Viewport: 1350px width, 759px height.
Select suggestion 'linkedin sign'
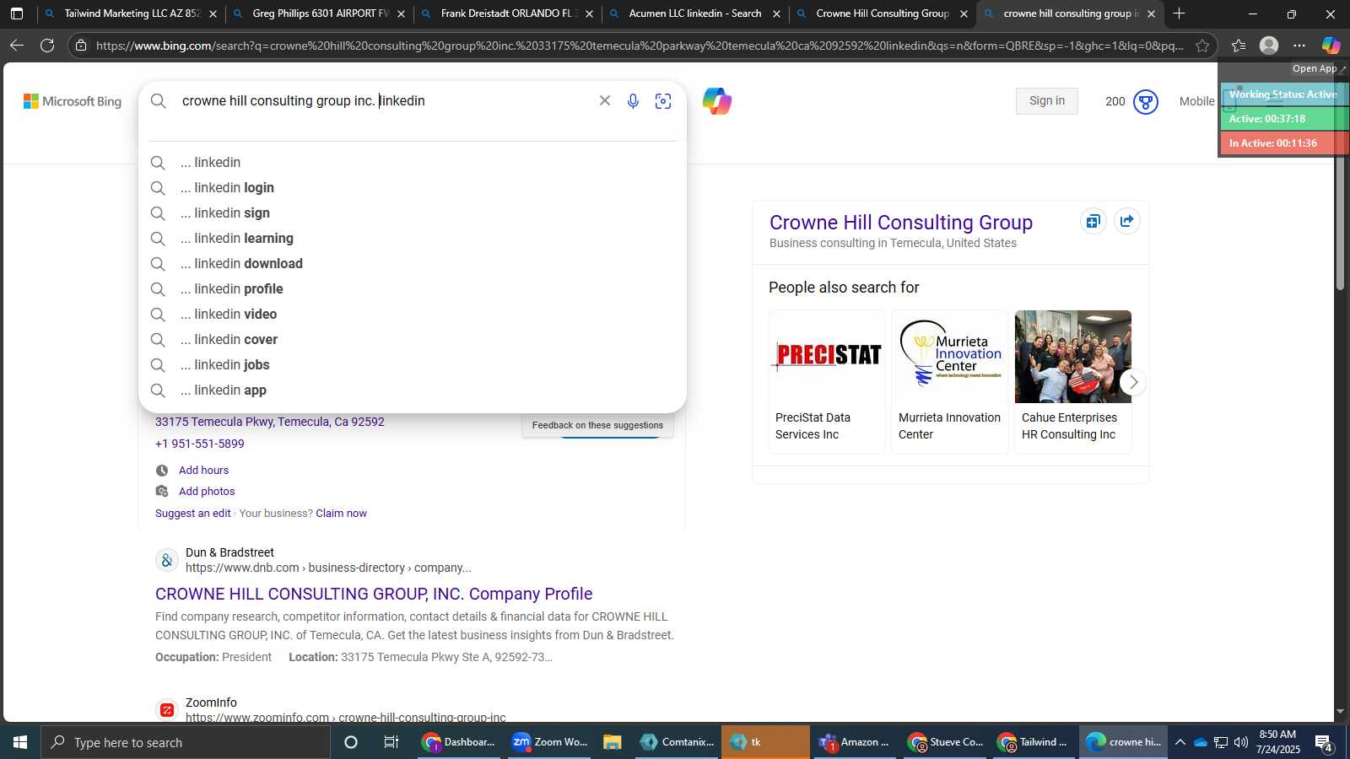click(x=413, y=213)
